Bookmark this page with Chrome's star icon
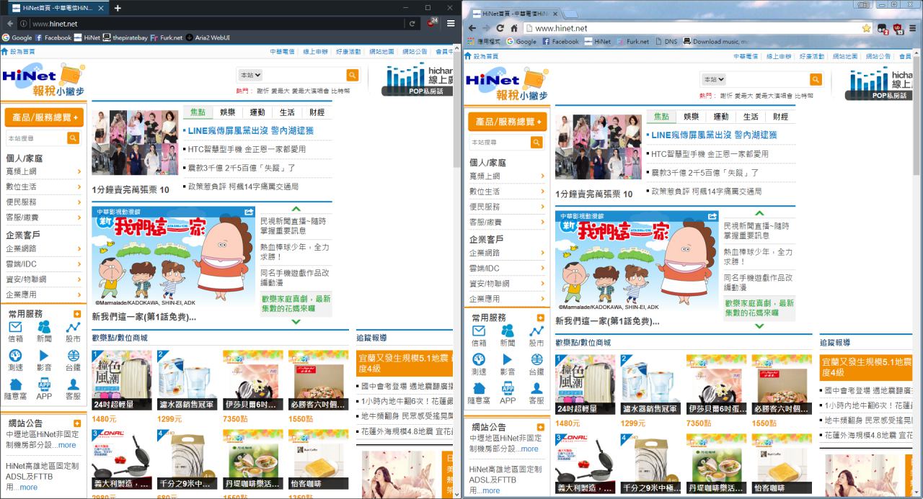 coord(866,28)
